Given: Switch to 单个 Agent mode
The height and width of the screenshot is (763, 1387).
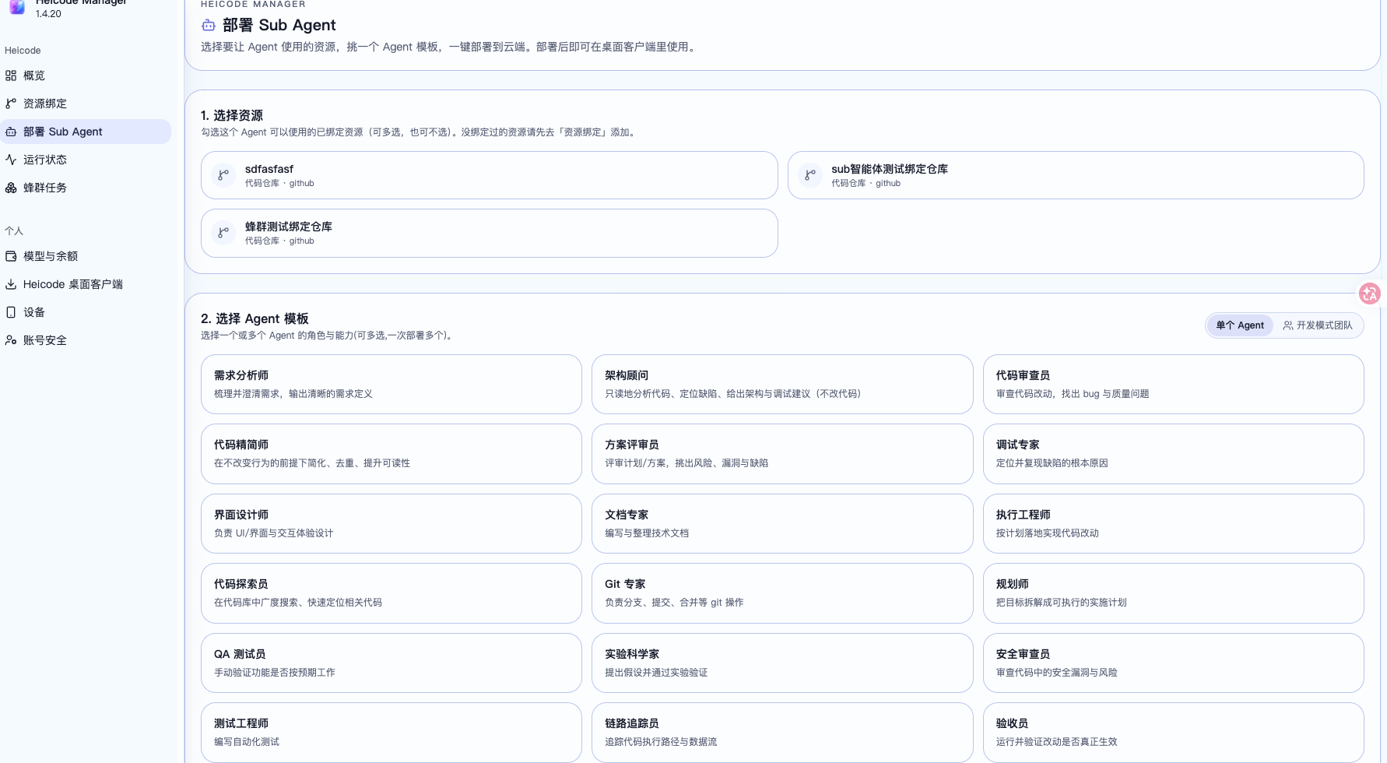Looking at the screenshot, I should click(1240, 325).
